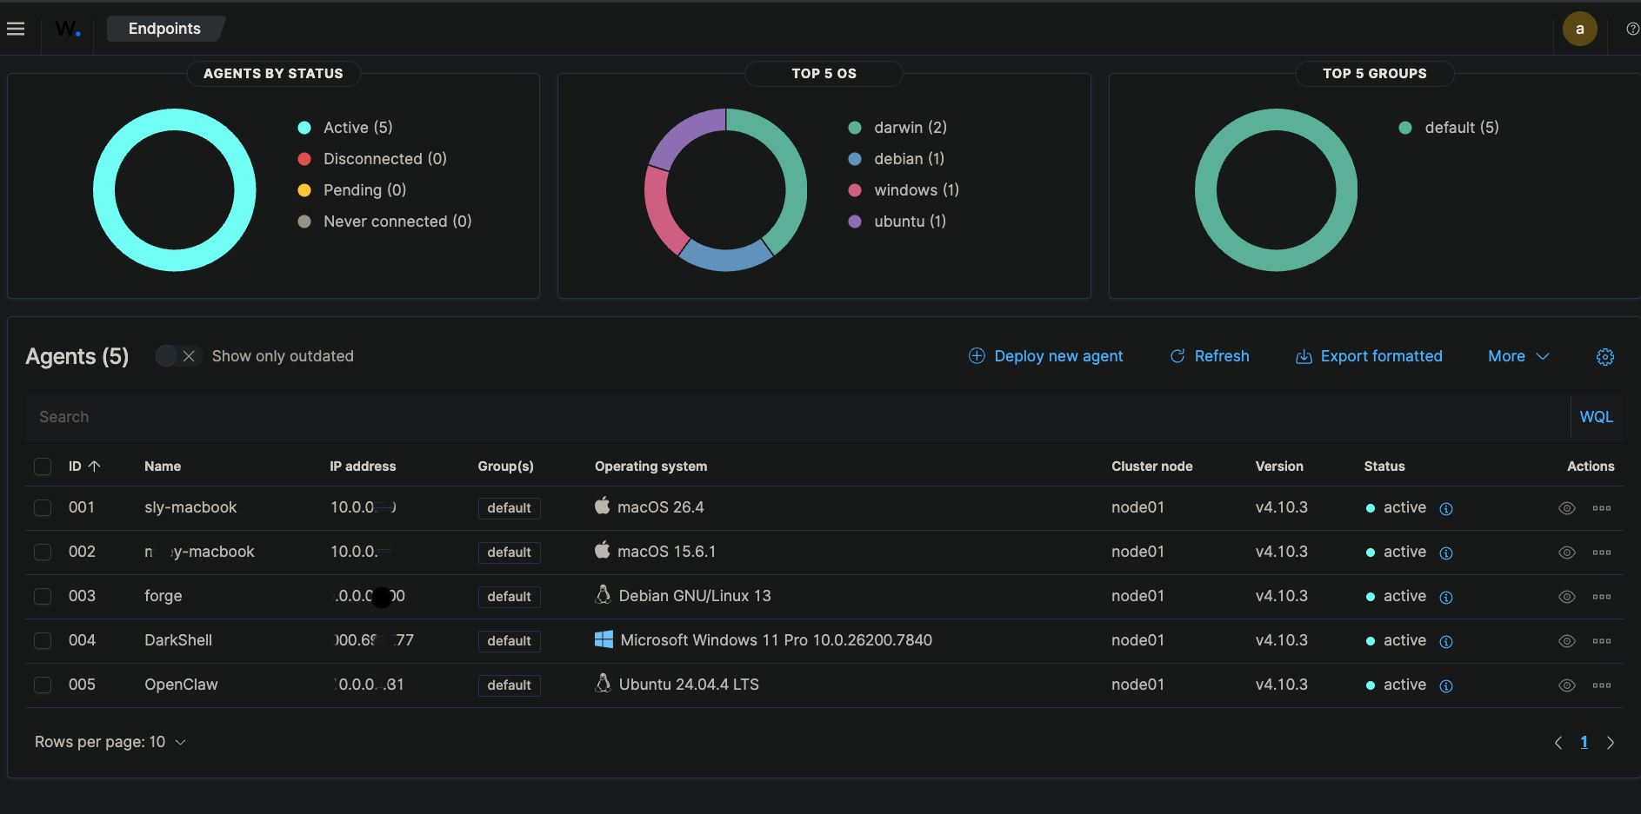Select the checkbox for agent 003

tap(43, 596)
